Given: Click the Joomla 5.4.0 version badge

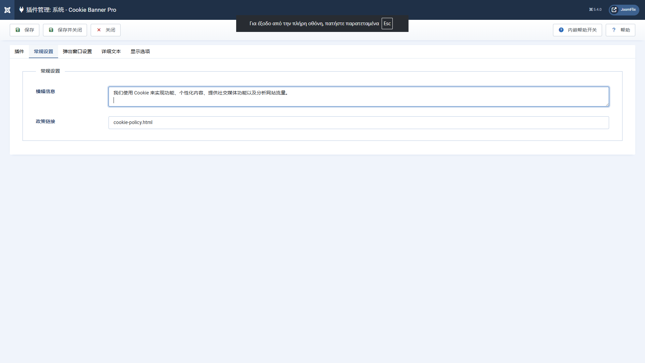Looking at the screenshot, I should click(595, 10).
